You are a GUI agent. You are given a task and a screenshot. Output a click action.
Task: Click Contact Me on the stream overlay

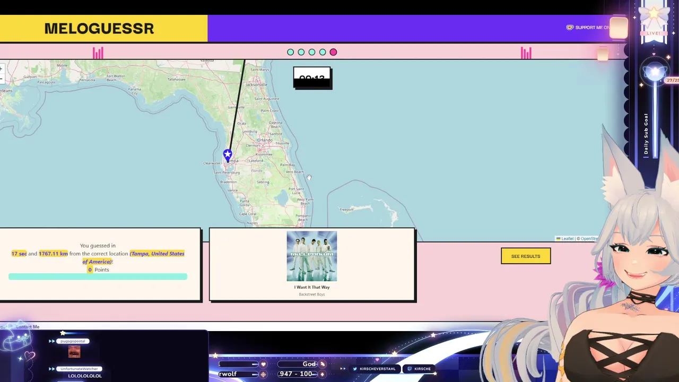pos(28,327)
